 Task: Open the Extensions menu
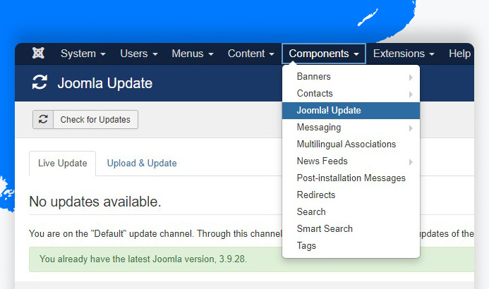(404, 54)
